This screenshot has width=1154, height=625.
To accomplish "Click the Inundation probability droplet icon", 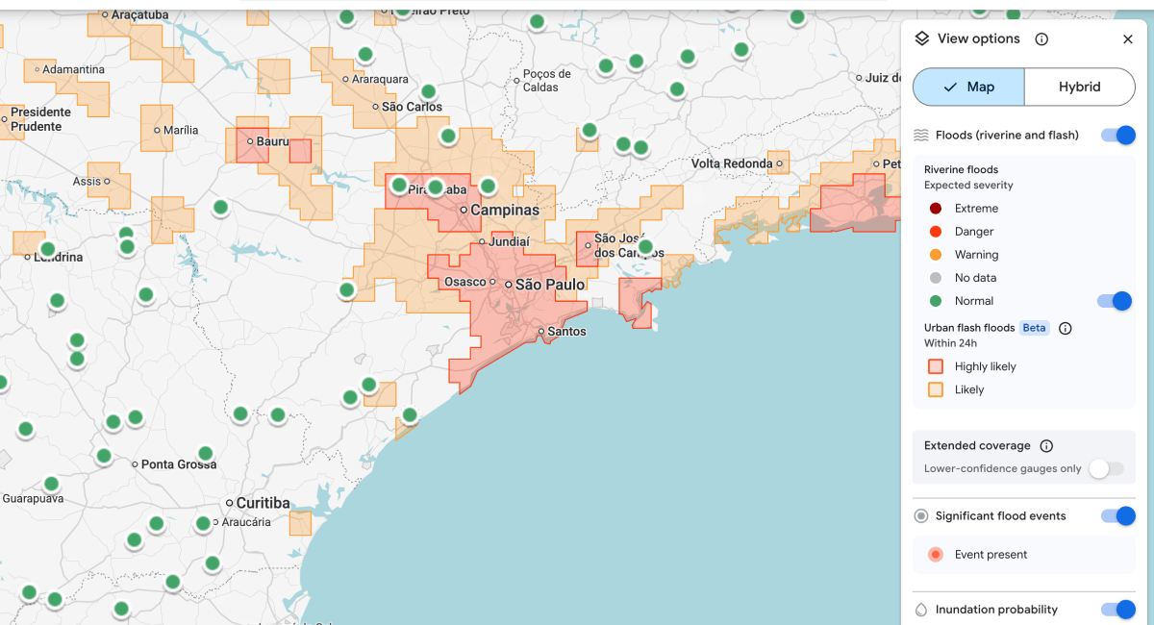I will point(920,610).
